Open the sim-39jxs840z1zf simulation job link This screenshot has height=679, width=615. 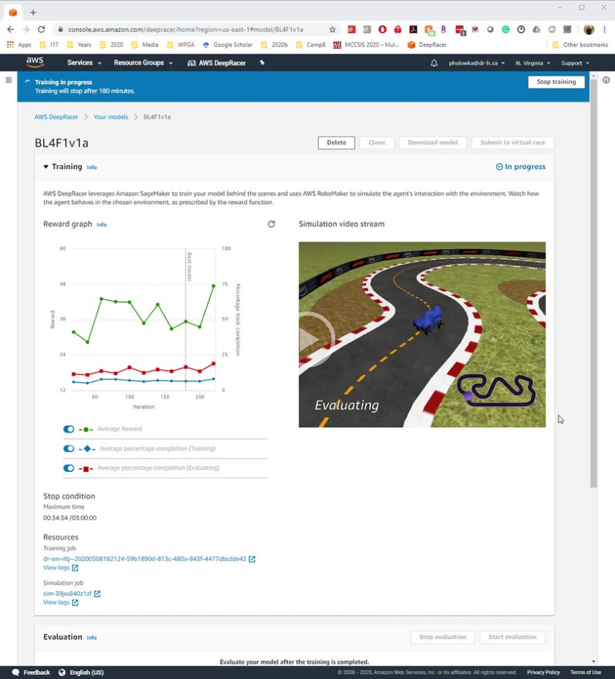point(68,593)
